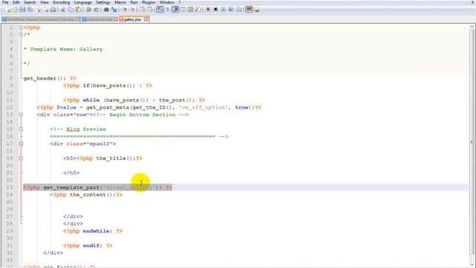Click line number 12 in the margin

click(x=10, y=107)
